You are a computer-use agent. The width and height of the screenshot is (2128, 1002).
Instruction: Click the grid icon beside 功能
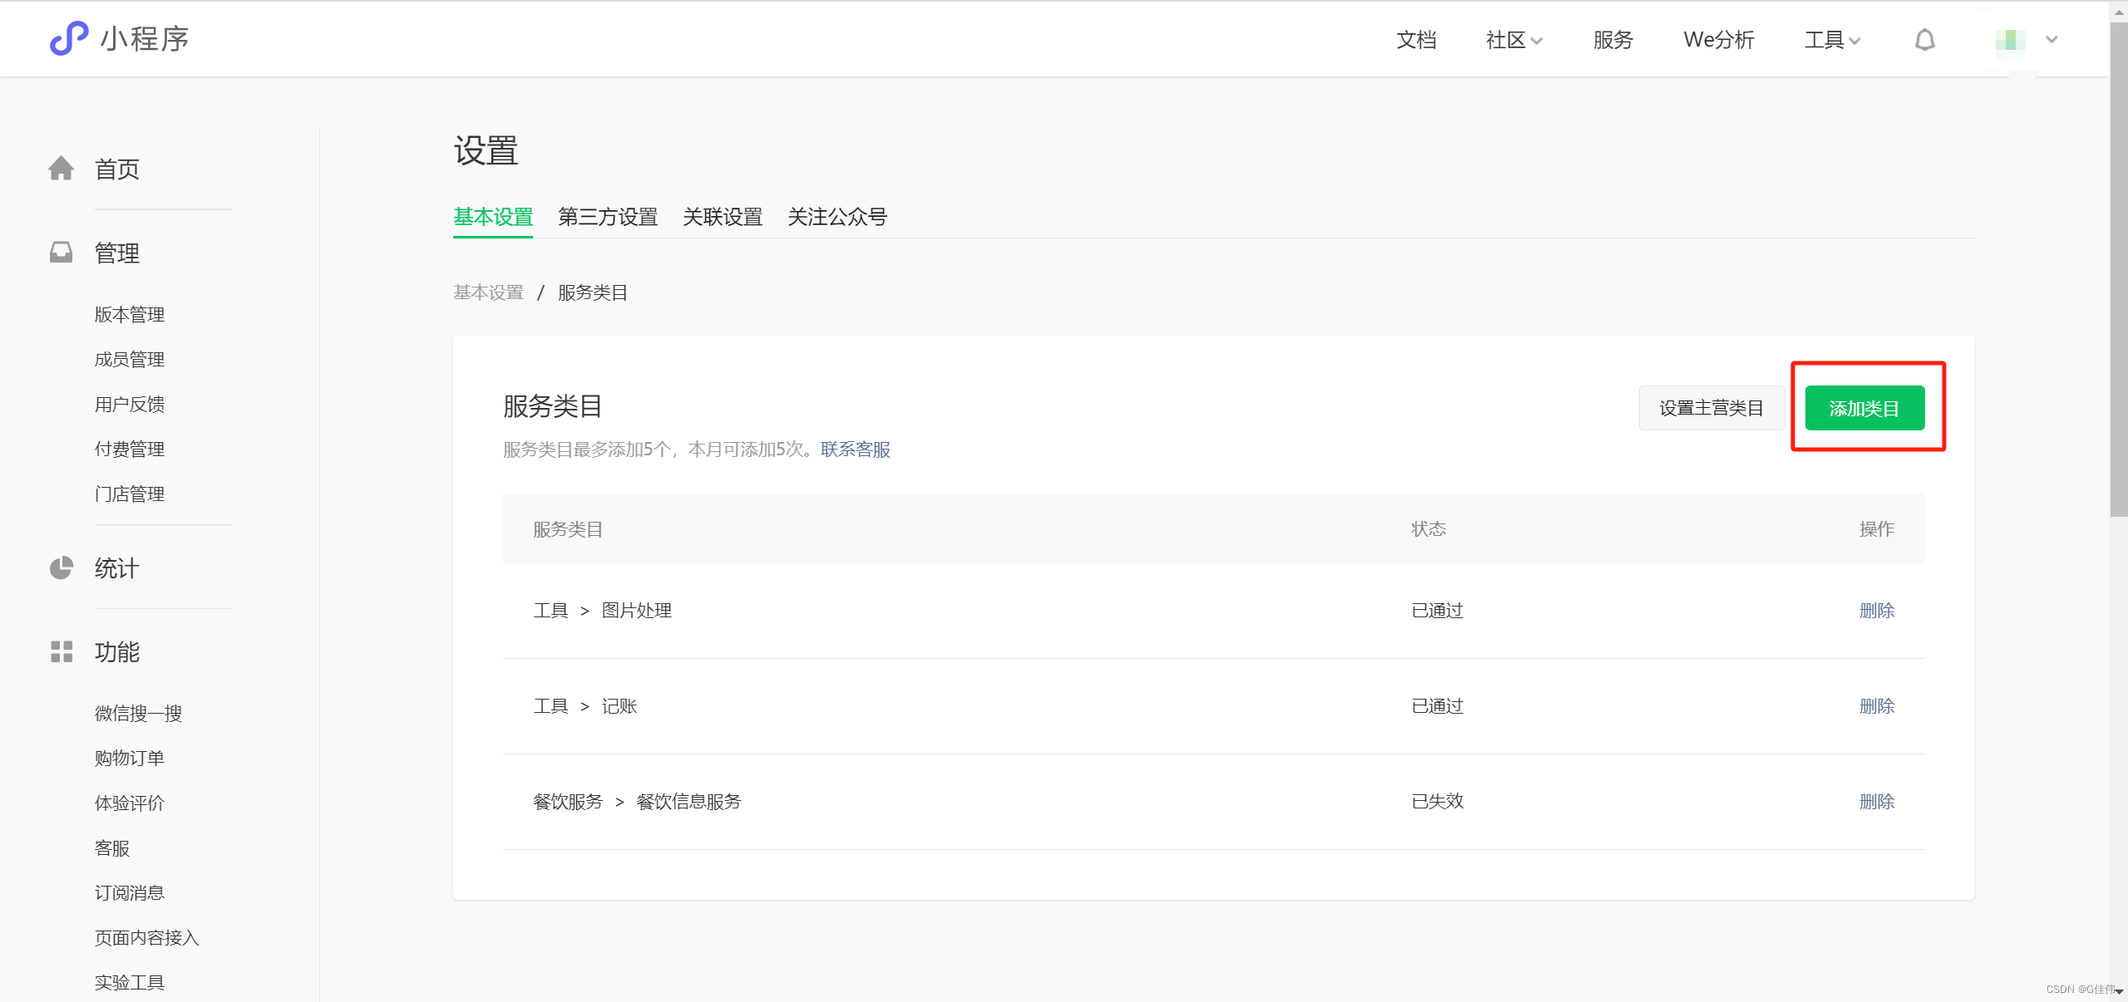point(62,651)
